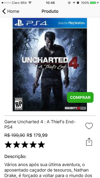Image resolution: width=100 pixels, height=178 pixels.
Task: Tap the back chevron to Home
Action: click(4, 11)
